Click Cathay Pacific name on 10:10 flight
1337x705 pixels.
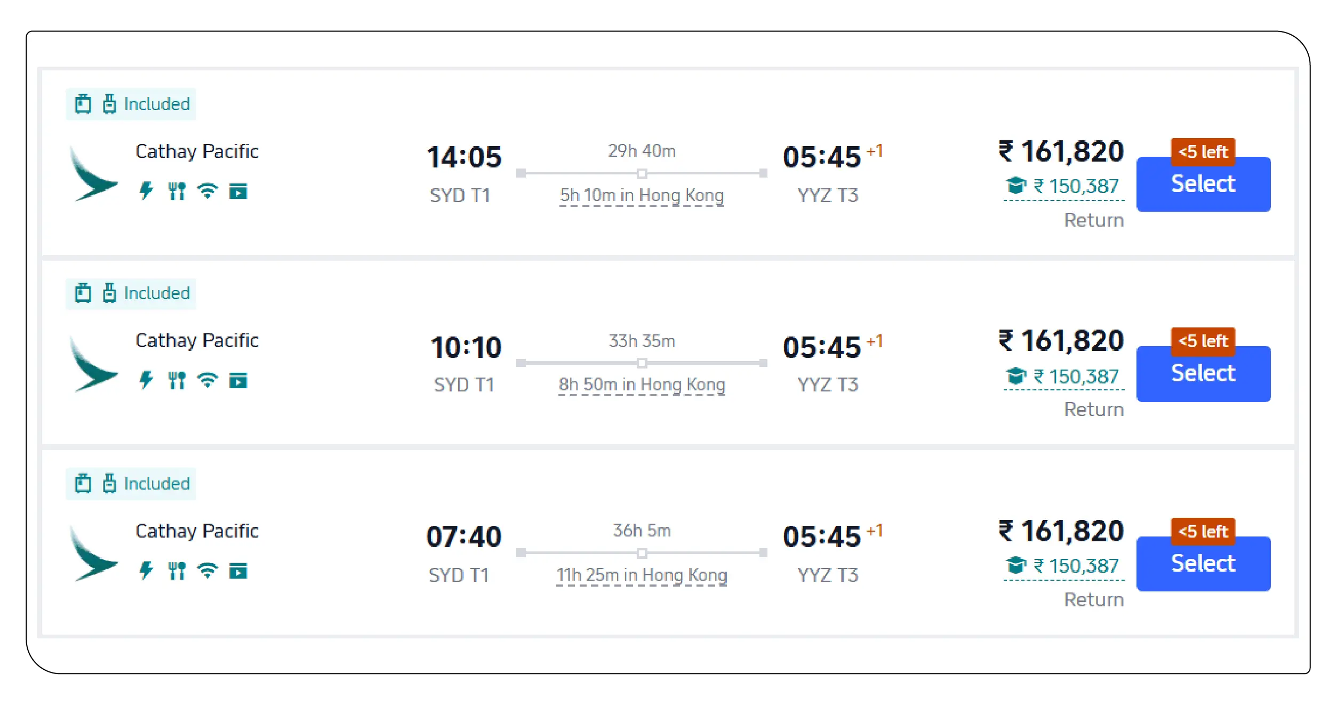(197, 340)
